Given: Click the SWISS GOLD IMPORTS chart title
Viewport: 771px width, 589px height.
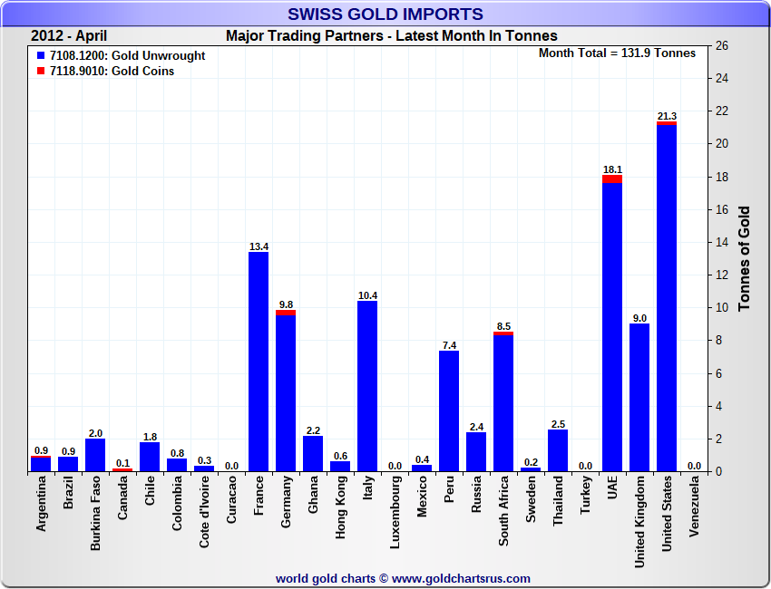Looking at the screenshot, I should pos(385,14).
